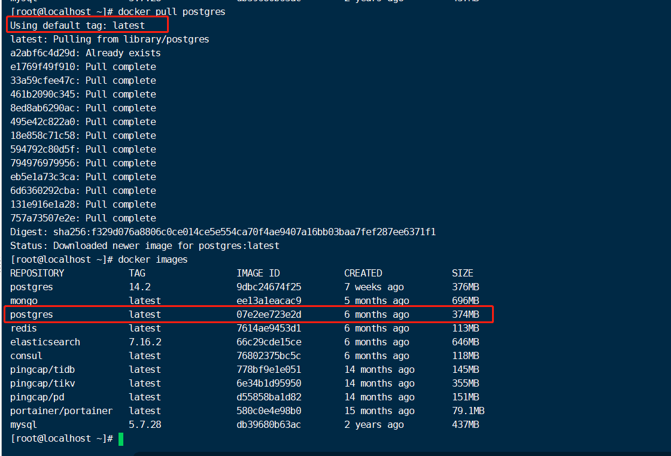
Task: Click the 'pingcap/tikv' repository name
Action: pyautogui.click(x=42, y=383)
